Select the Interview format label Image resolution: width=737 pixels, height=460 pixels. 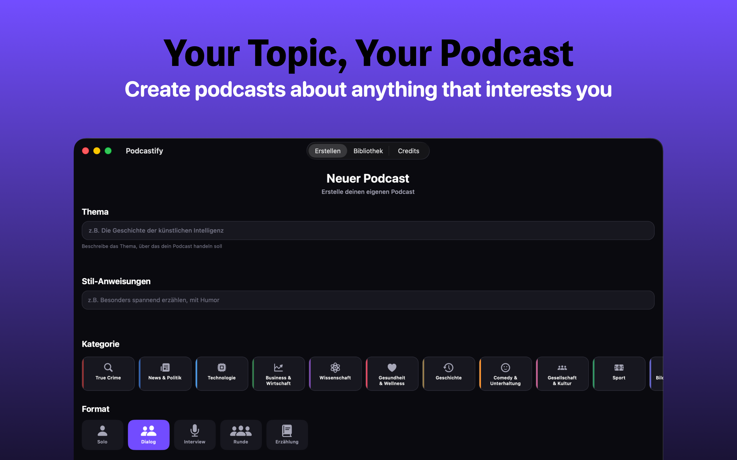(x=194, y=442)
